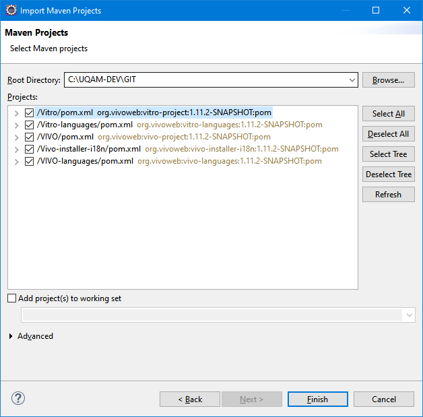Screen dimensions: 423x417
Task: Uncheck the /Vitro/pom.xml project checkbox
Action: [29, 113]
